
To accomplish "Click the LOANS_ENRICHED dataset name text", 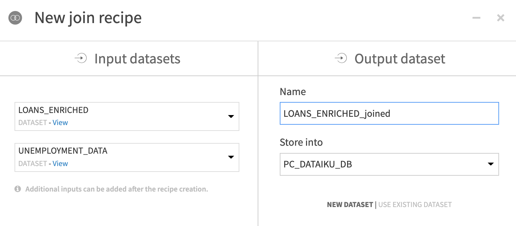I will (x=53, y=110).
